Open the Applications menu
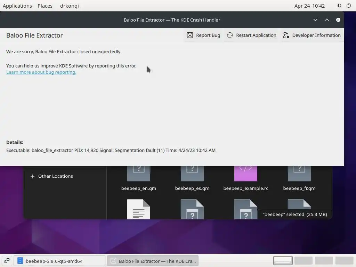Viewport: 356px width, 267px height. pyautogui.click(x=17, y=6)
